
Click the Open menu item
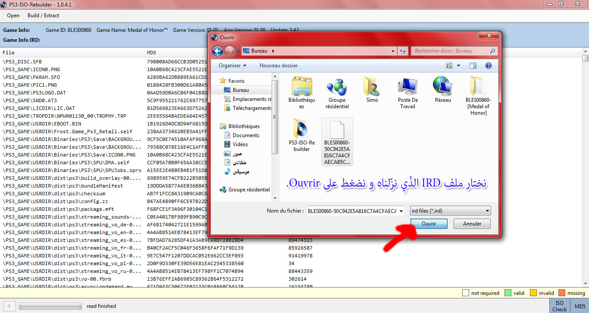tap(13, 16)
